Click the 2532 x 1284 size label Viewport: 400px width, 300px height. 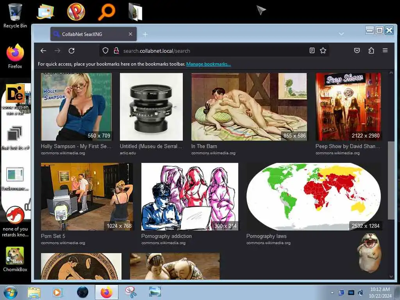[365, 226]
